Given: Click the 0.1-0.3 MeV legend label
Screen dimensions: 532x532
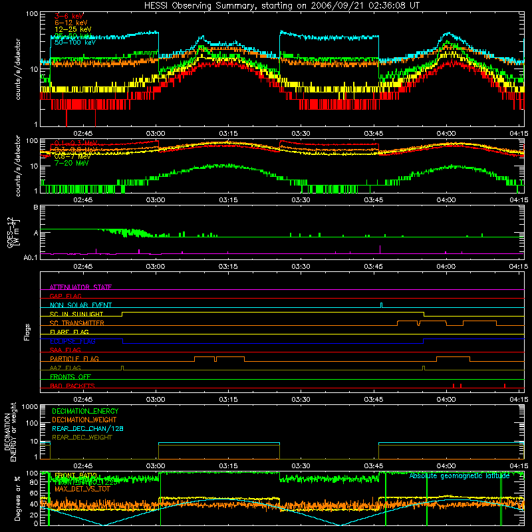Looking at the screenshot, I should tap(76, 143).
